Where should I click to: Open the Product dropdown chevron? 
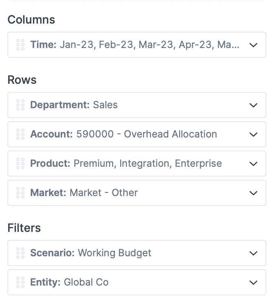(253, 164)
